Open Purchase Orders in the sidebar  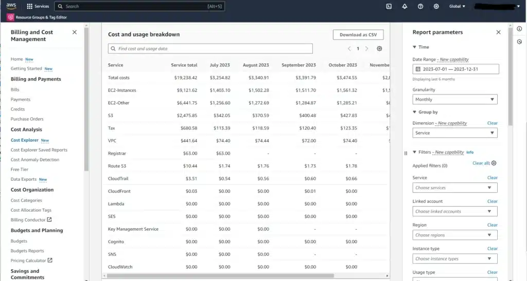(x=27, y=119)
